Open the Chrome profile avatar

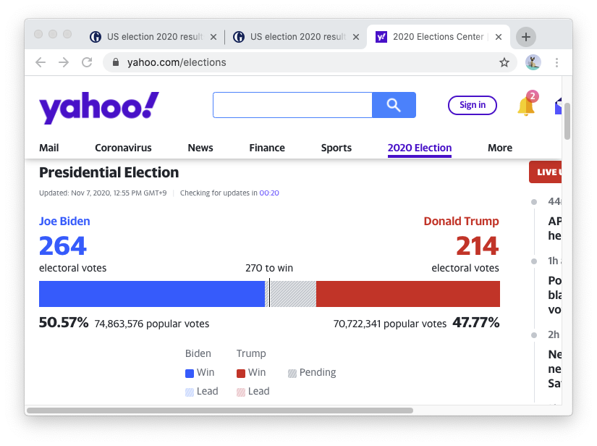point(533,62)
